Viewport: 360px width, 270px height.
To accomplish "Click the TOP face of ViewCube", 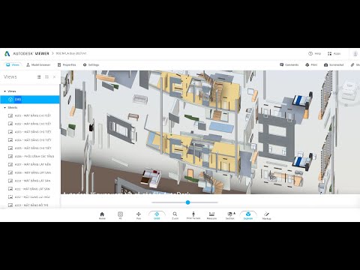I will 349,86.
